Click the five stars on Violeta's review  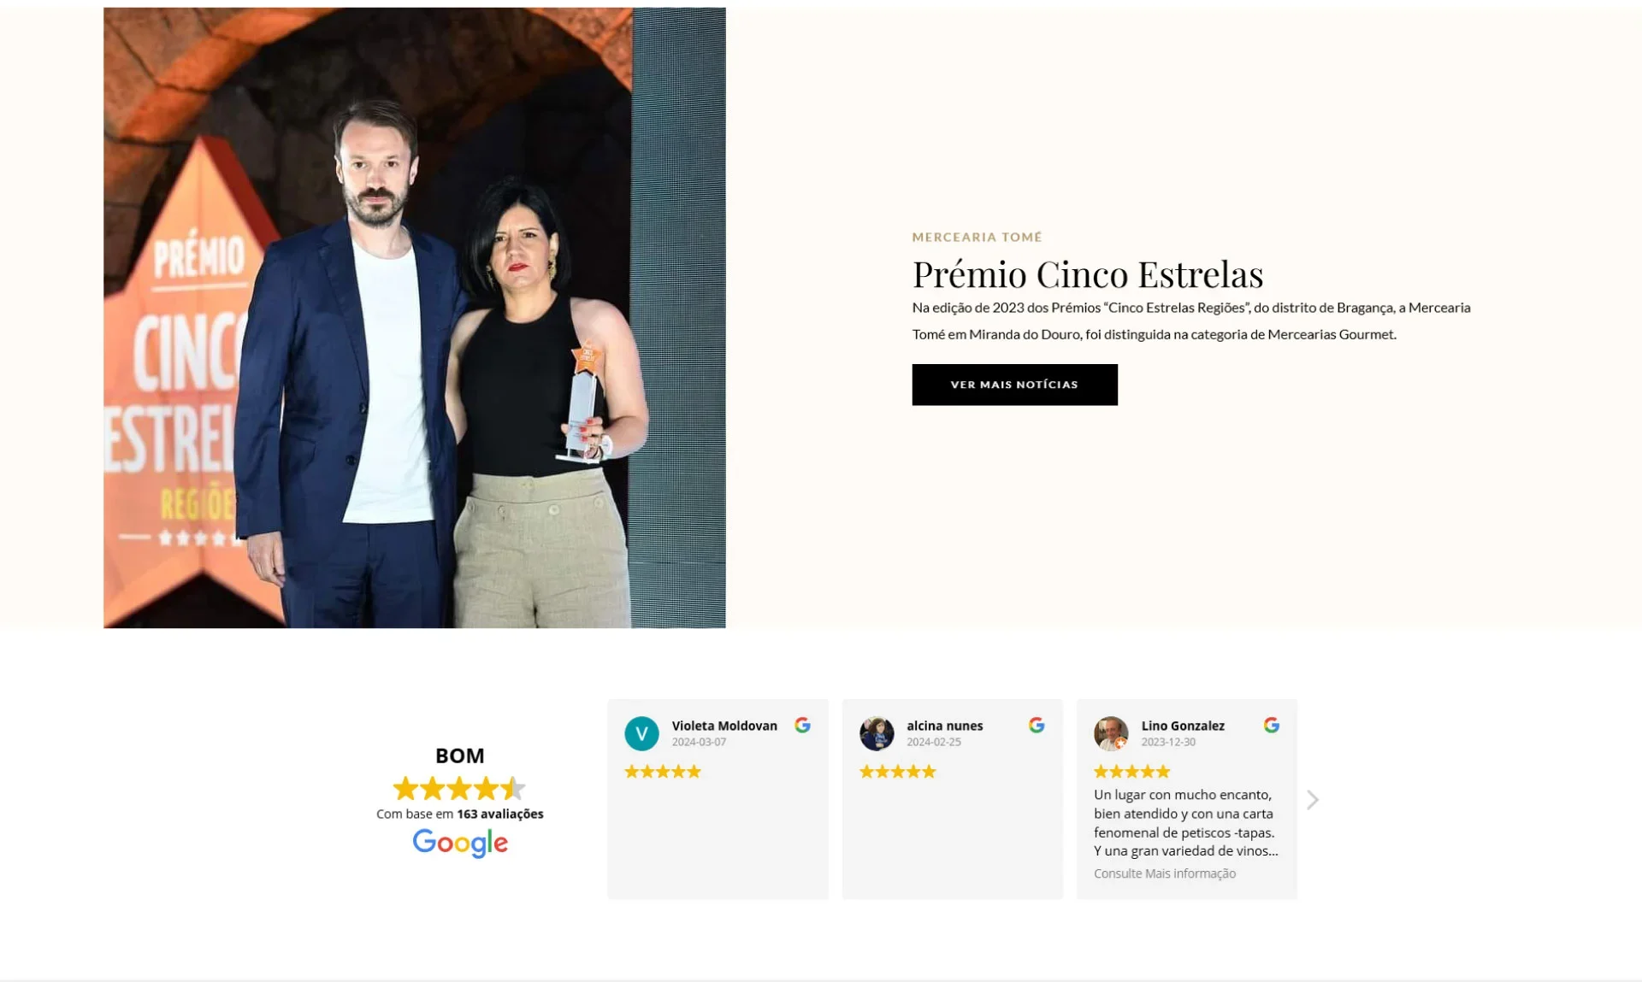point(663,772)
